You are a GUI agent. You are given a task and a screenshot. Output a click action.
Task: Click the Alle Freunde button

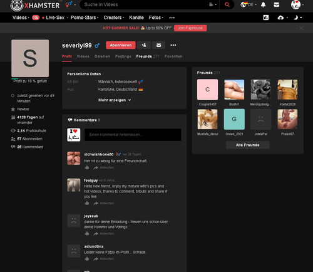tap(248, 145)
